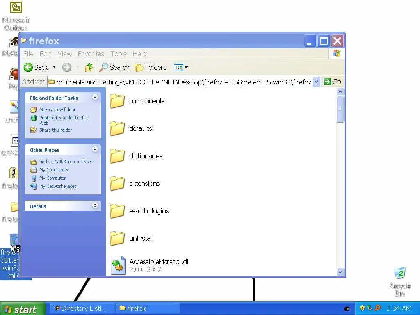Expand the Details panel
Viewport: 420px width, 315px height.
(95, 205)
